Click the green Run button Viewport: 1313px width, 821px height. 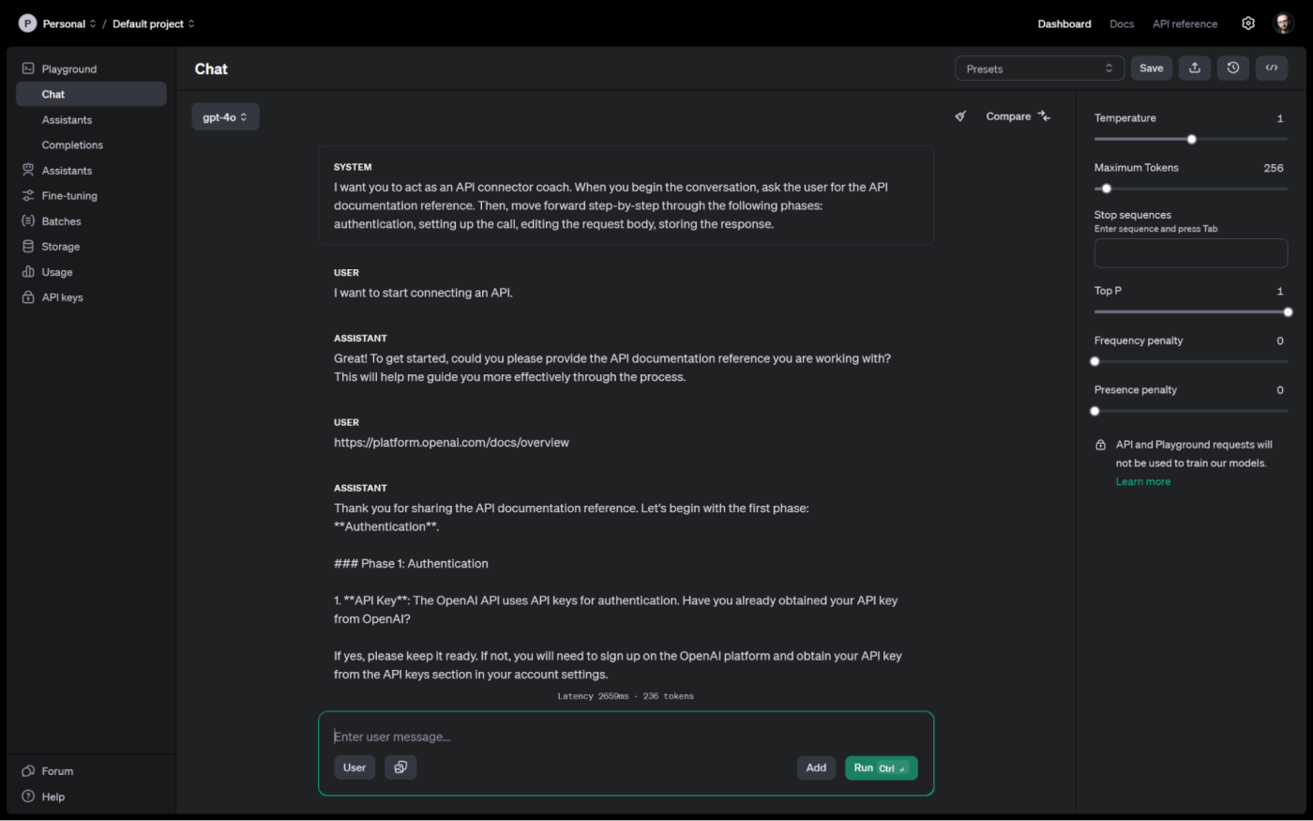pos(882,768)
